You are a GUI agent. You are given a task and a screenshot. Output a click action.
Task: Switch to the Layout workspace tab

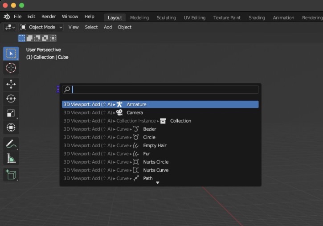[115, 18]
